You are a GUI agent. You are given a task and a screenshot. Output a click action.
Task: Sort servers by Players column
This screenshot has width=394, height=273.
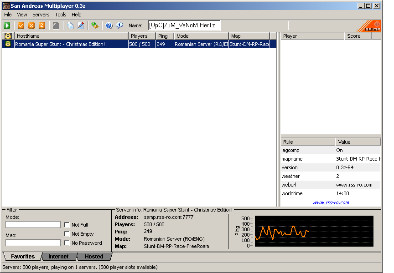(142, 36)
